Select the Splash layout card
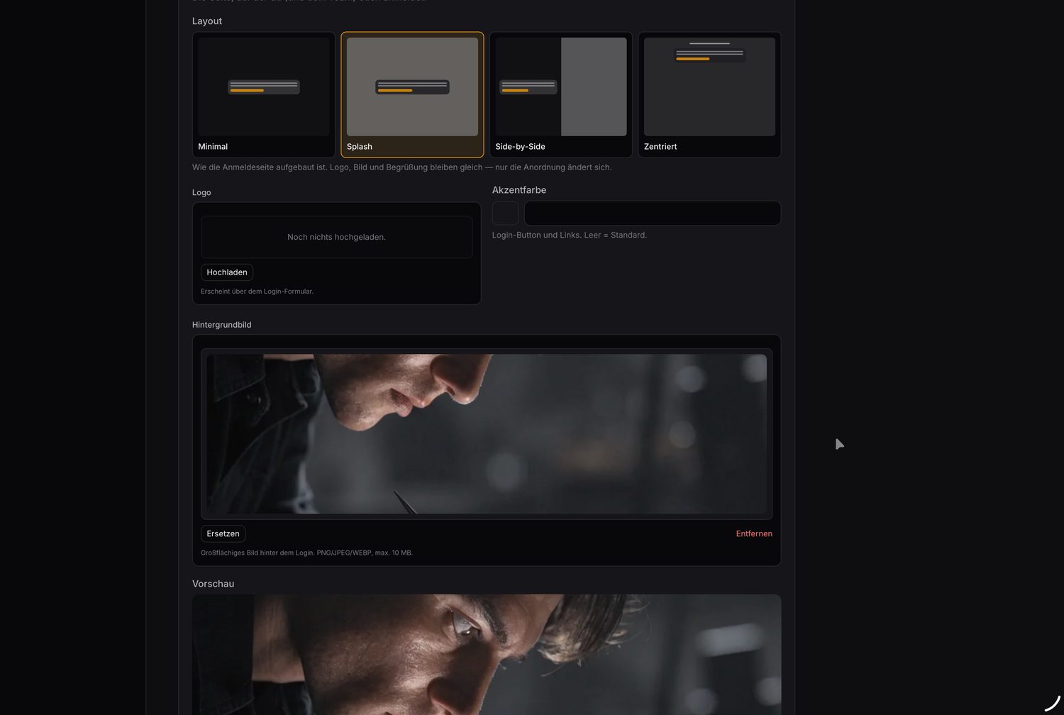This screenshot has height=715, width=1064. [412, 94]
